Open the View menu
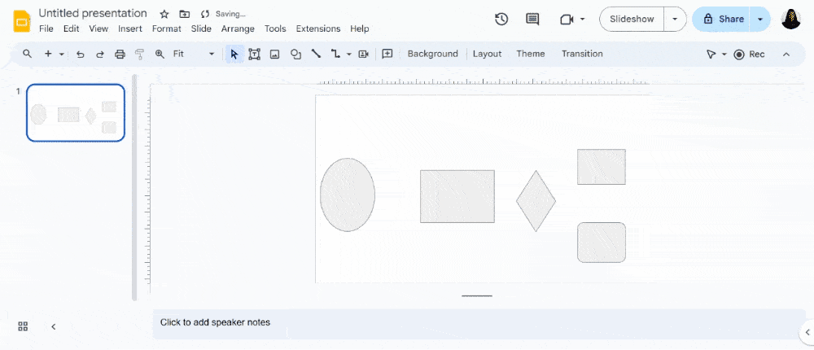Viewport: 814px width, 350px height. pyautogui.click(x=98, y=29)
